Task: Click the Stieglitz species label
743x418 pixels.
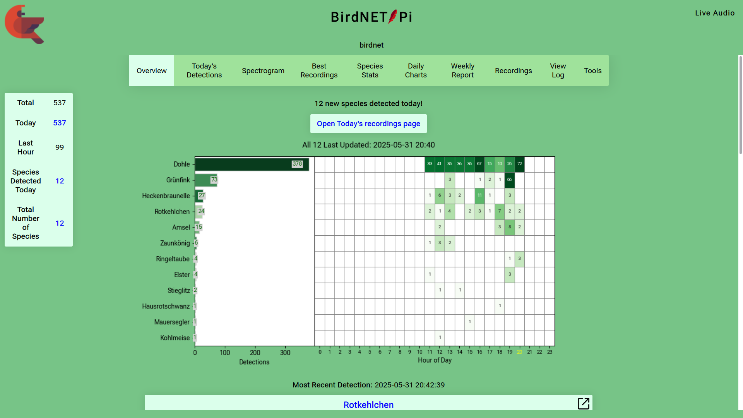Action: [x=179, y=291]
